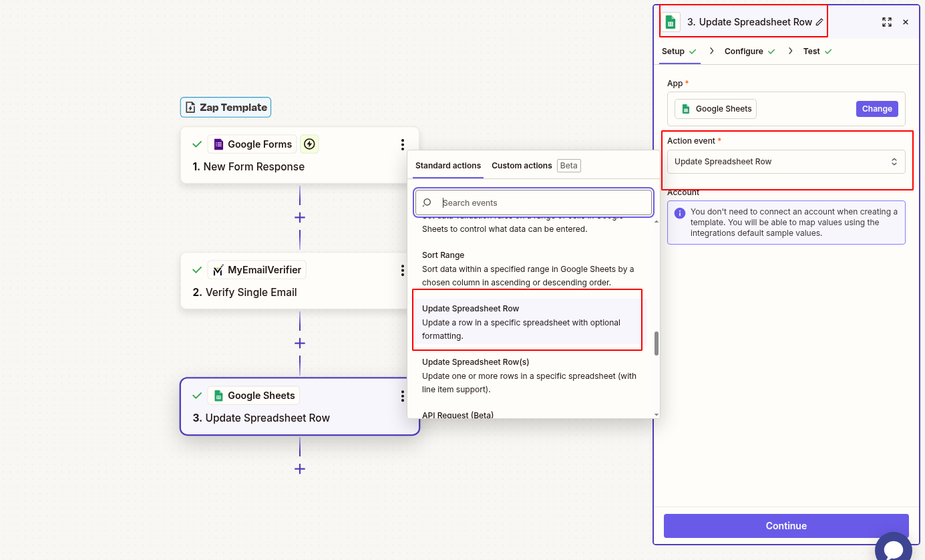Switch to the Configure tab
The image size is (925, 560).
tap(743, 51)
